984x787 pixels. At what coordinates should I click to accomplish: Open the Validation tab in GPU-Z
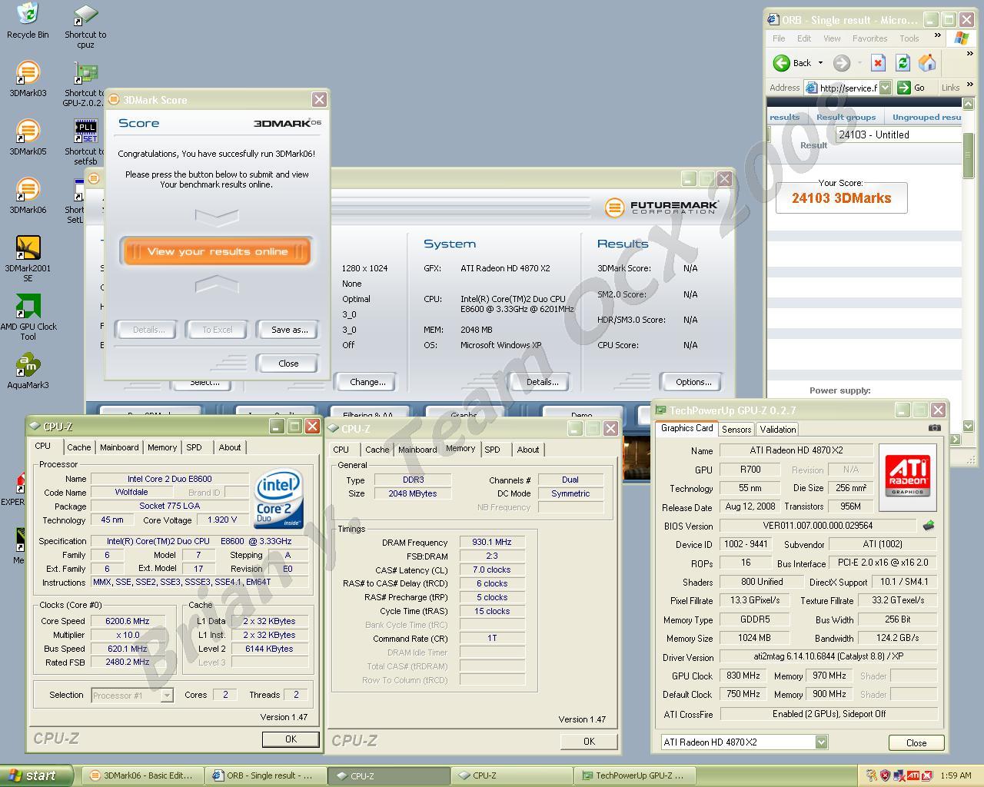[x=778, y=430]
